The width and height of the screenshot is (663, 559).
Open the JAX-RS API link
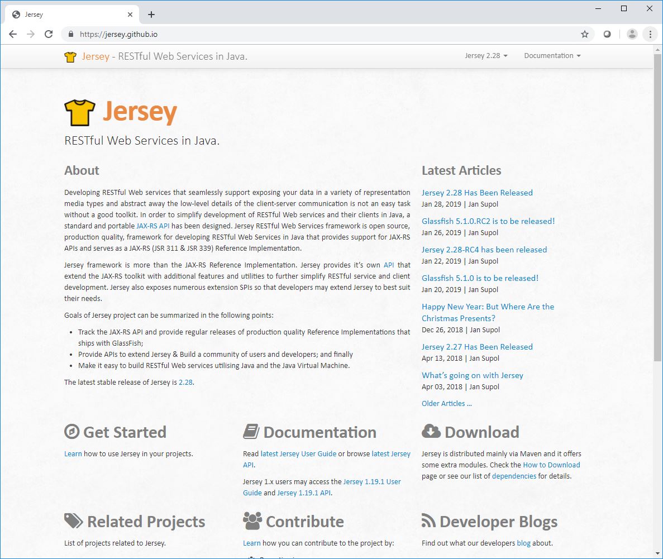tap(152, 226)
